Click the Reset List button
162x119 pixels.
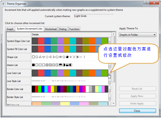[x=137, y=89]
